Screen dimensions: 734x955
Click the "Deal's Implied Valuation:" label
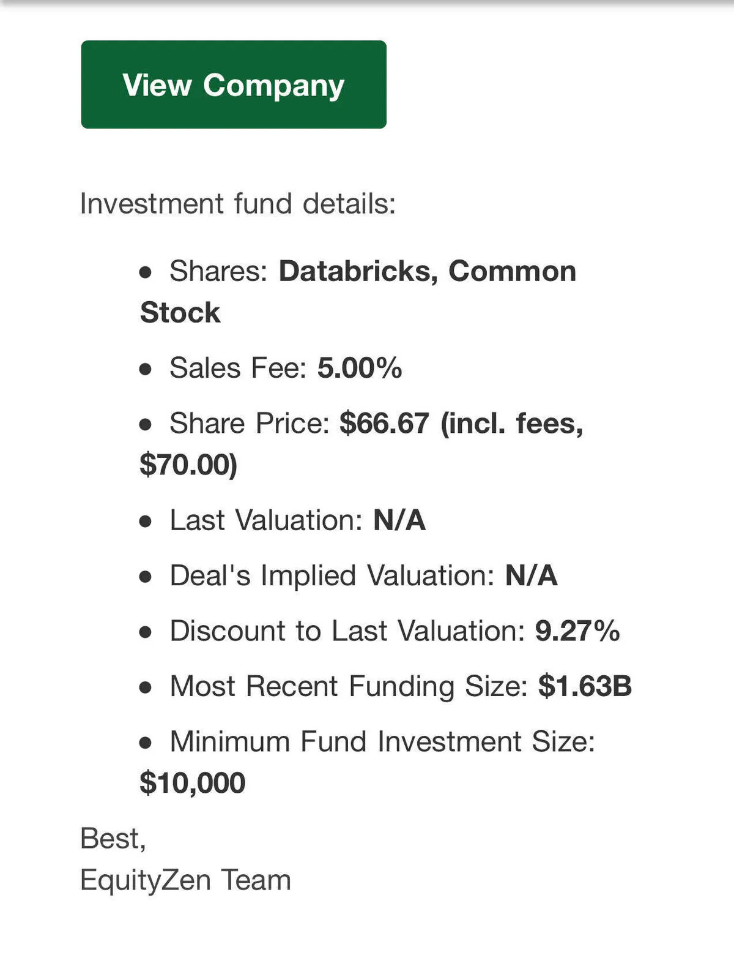click(332, 575)
